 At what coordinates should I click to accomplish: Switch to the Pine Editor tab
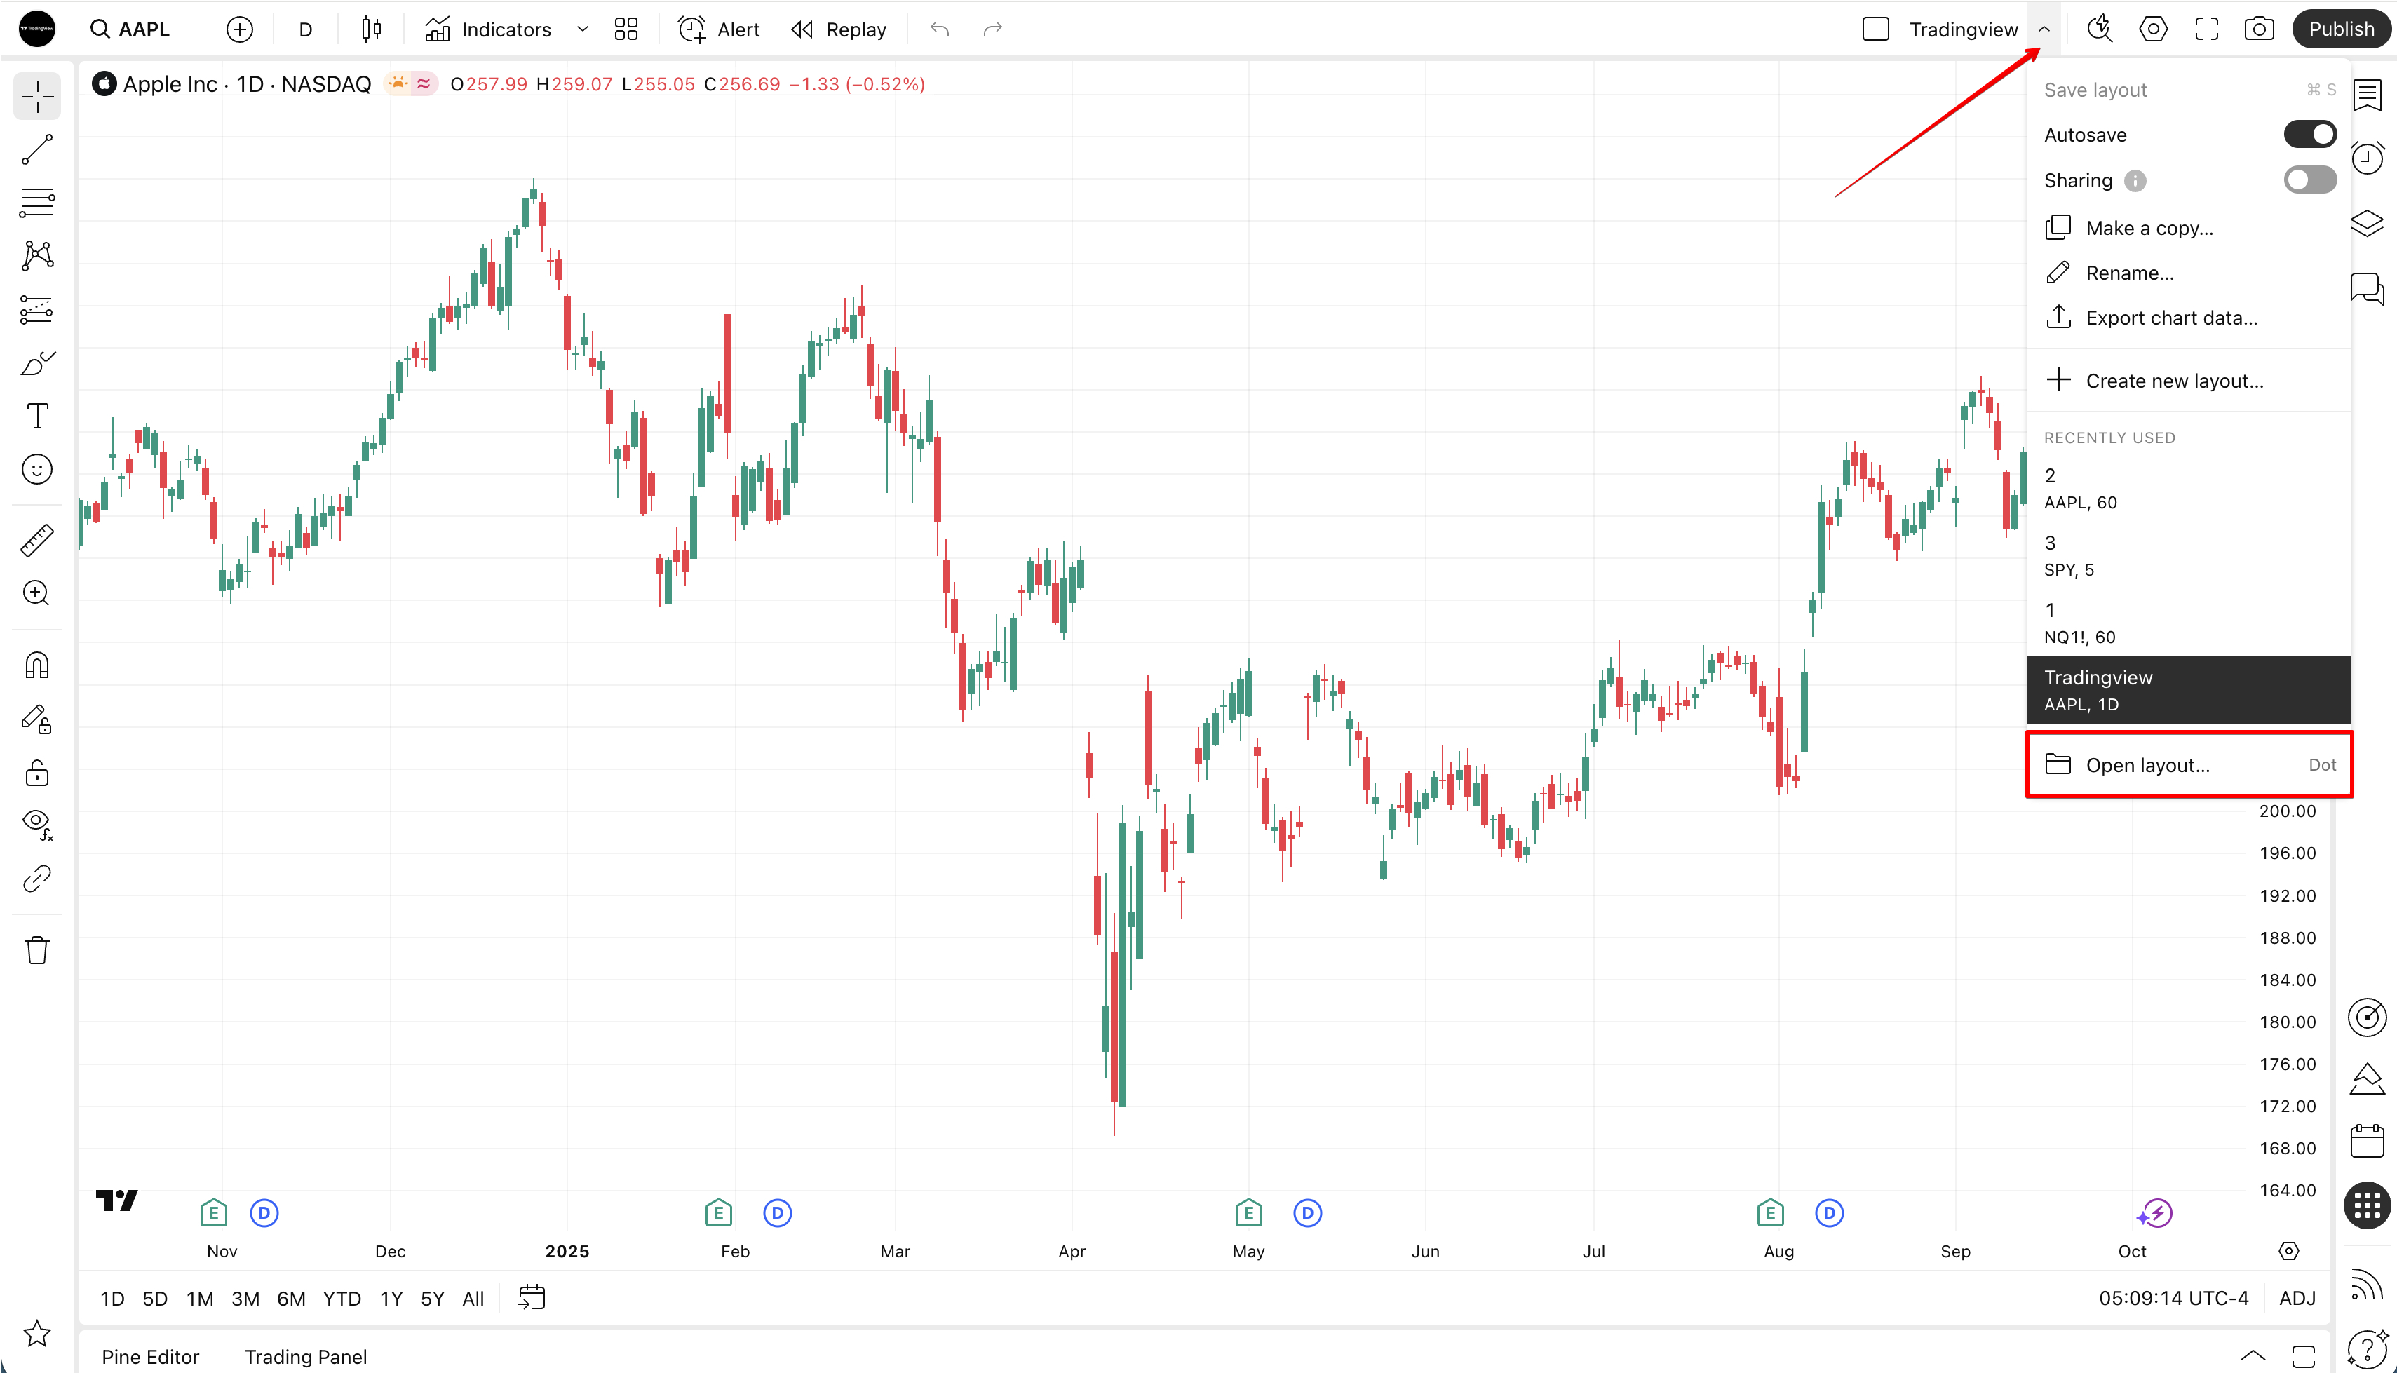coord(150,1356)
